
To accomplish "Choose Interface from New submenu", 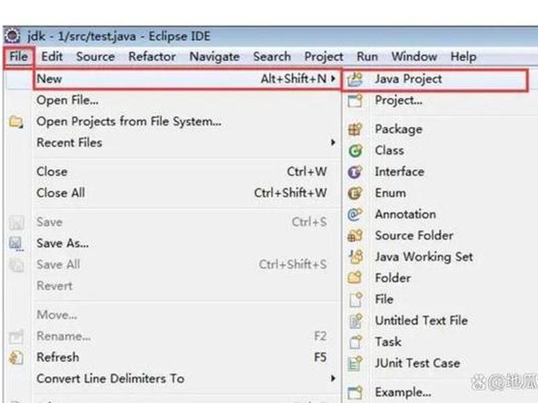I will tap(440, 172).
